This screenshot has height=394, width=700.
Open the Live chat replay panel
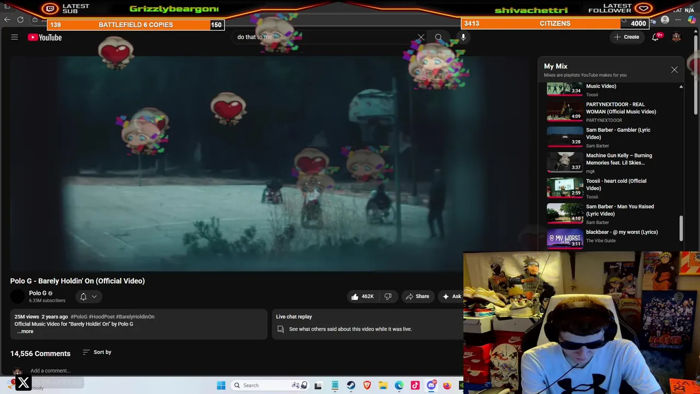click(x=367, y=324)
